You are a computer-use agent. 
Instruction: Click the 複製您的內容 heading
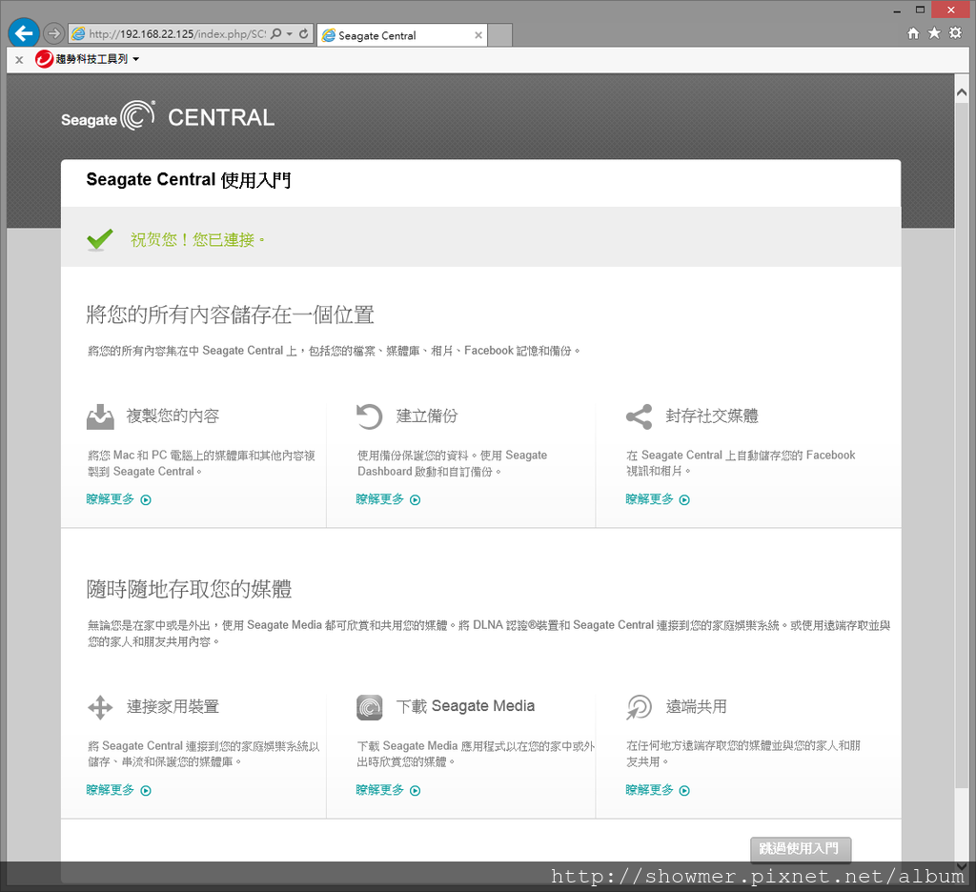click(173, 416)
